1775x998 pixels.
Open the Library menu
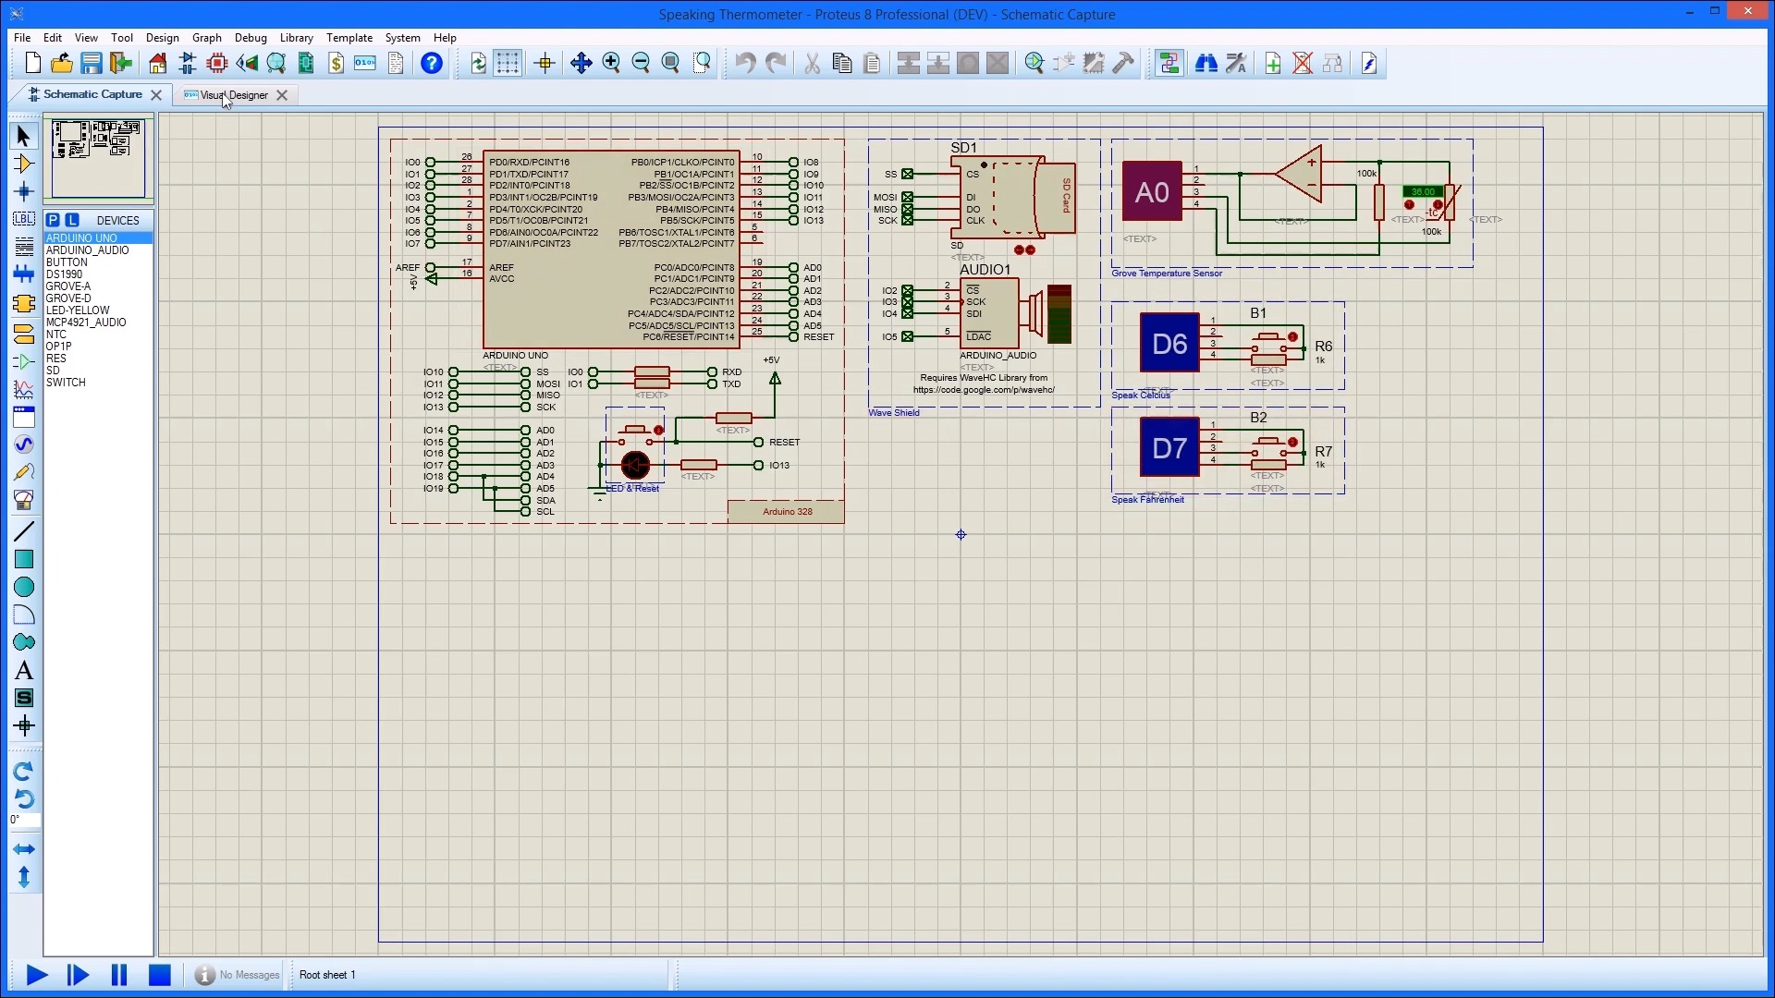pos(296,38)
